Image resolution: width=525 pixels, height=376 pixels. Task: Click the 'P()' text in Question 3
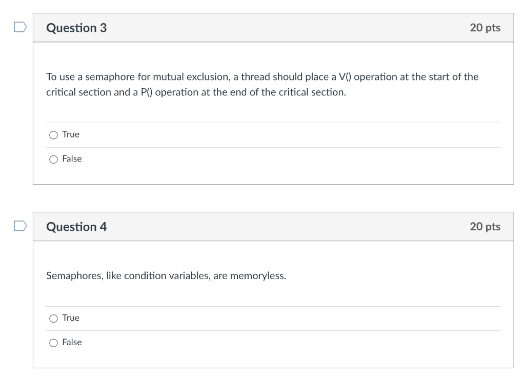pos(144,92)
